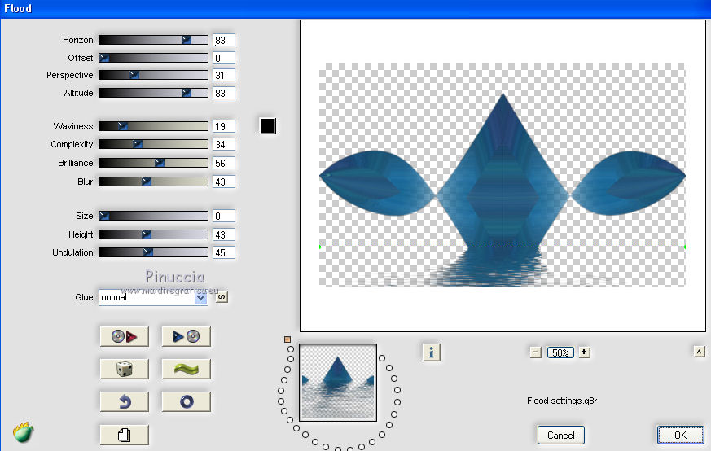Click the Complexity slider track
This screenshot has height=451, width=711.
point(153,144)
